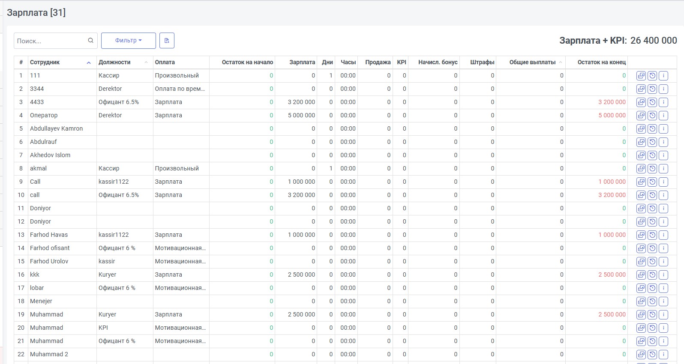The image size is (684, 364).
Task: Click the search magnifier icon
Action: 90,41
